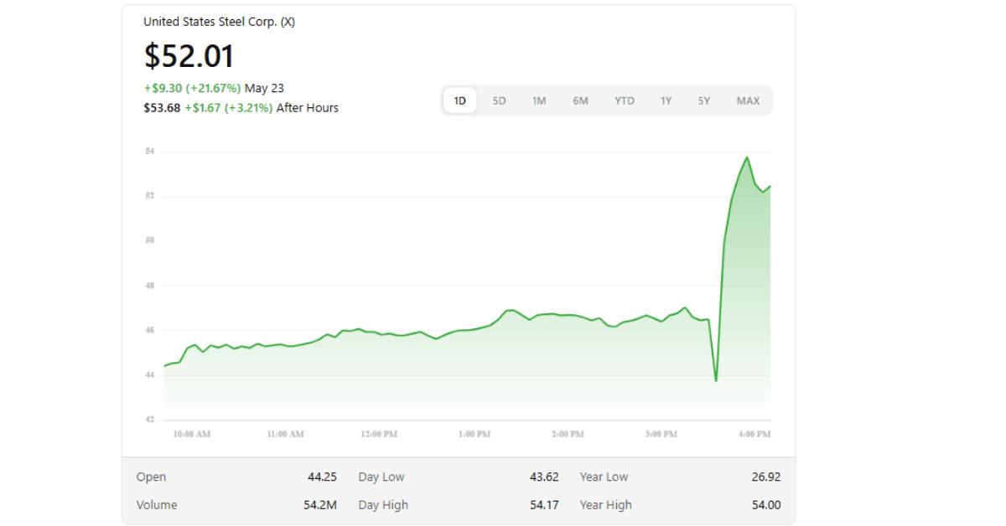Click the 3:00 PM axis label
This screenshot has height=526, width=1006.
[661, 434]
